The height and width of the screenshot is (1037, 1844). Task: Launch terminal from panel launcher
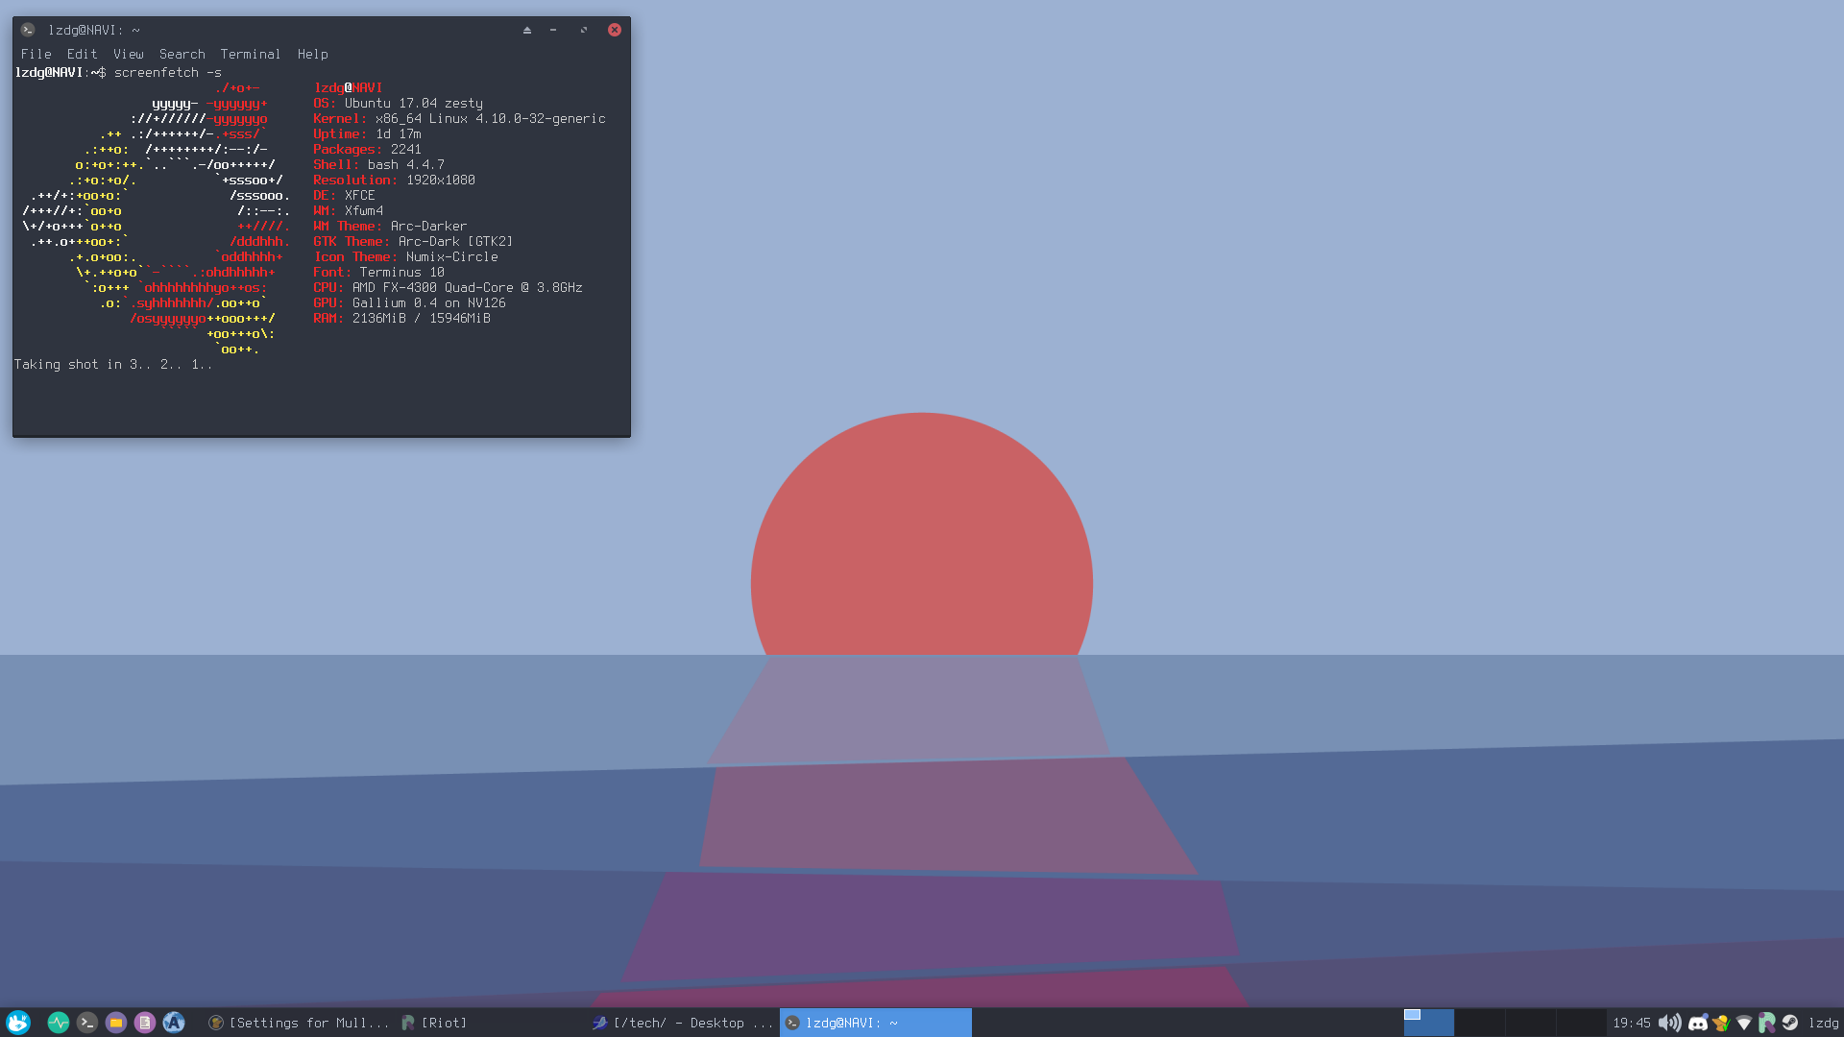[x=87, y=1023]
